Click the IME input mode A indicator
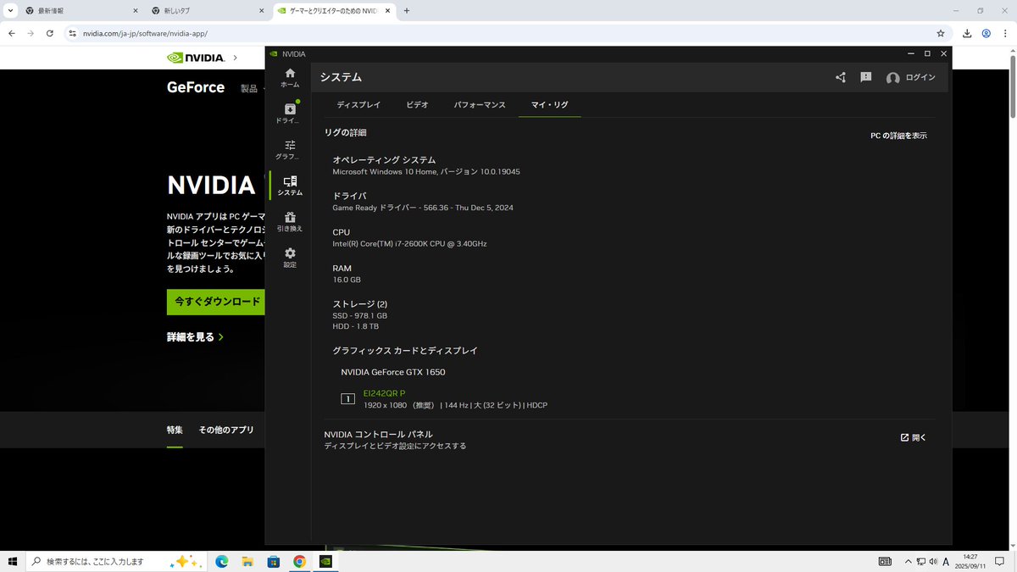The width and height of the screenshot is (1017, 572). 946,561
